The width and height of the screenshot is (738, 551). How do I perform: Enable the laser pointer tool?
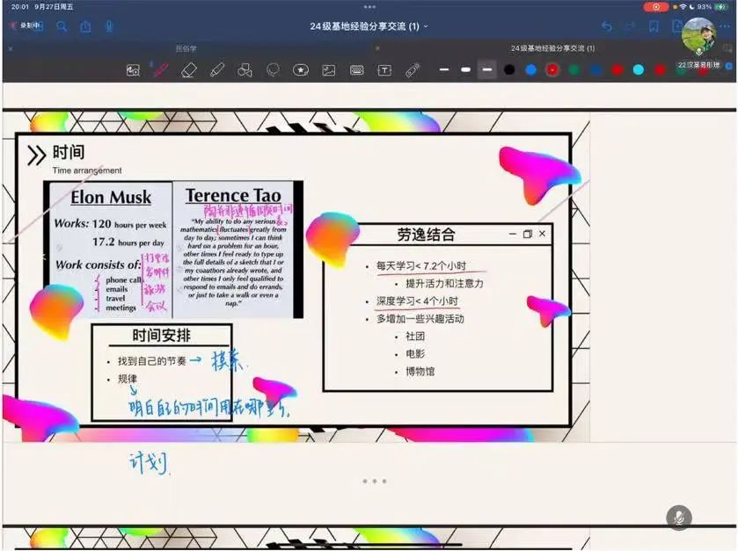[x=413, y=70]
